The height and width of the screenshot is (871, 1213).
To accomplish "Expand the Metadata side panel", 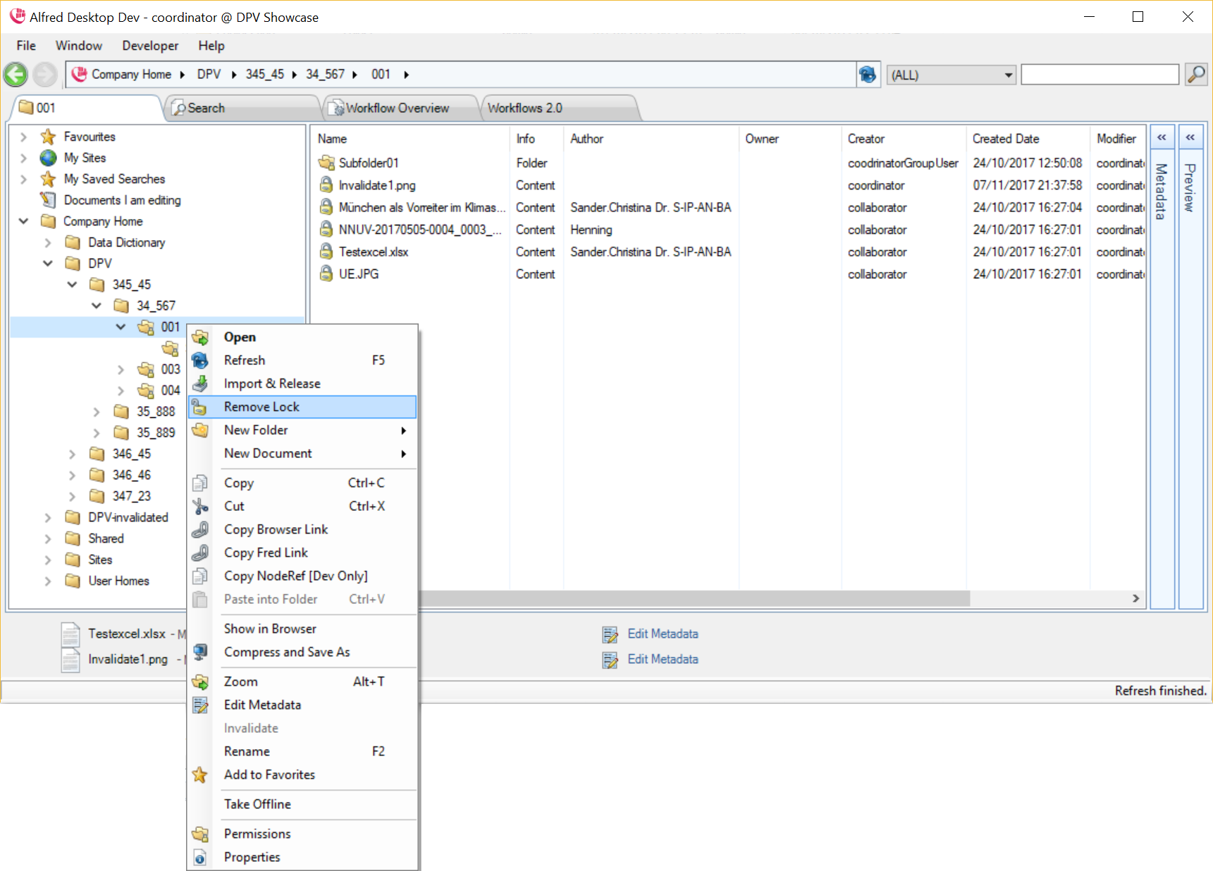I will [x=1162, y=138].
